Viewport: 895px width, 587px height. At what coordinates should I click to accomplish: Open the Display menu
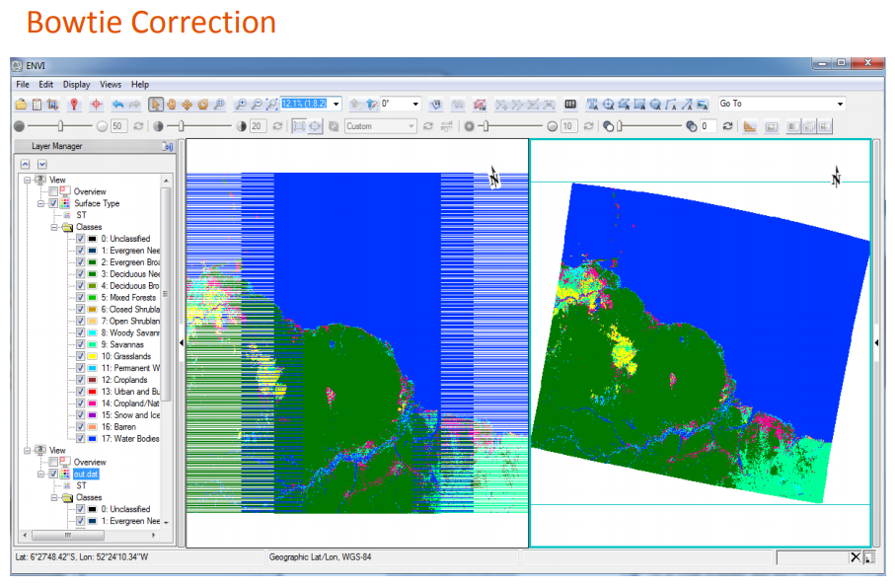(x=76, y=84)
